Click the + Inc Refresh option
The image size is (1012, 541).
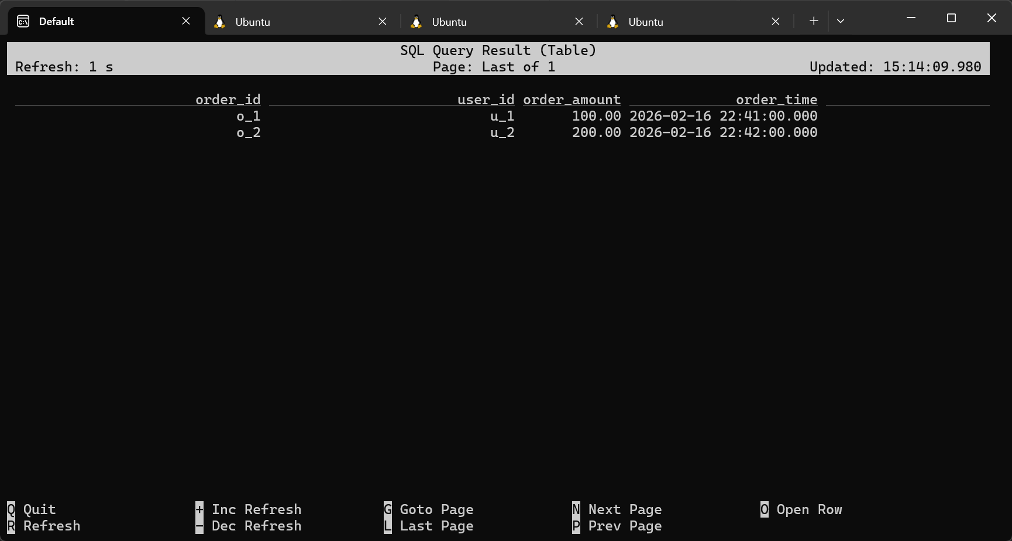[x=249, y=509]
